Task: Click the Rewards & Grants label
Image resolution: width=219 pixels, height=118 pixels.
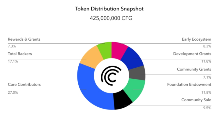Action: coord(24,39)
